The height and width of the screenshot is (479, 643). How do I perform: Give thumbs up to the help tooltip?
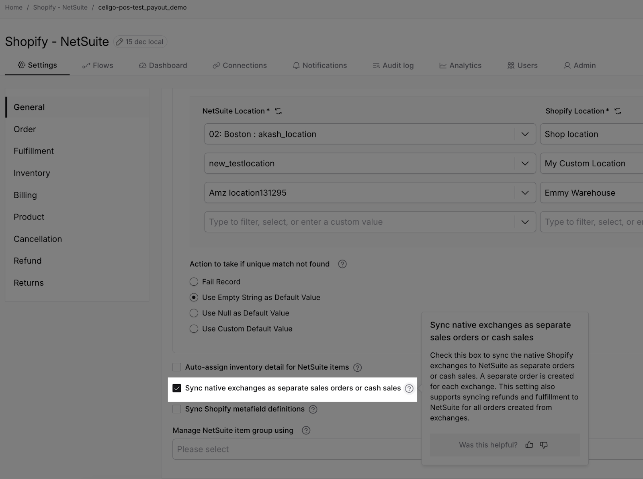click(x=529, y=445)
